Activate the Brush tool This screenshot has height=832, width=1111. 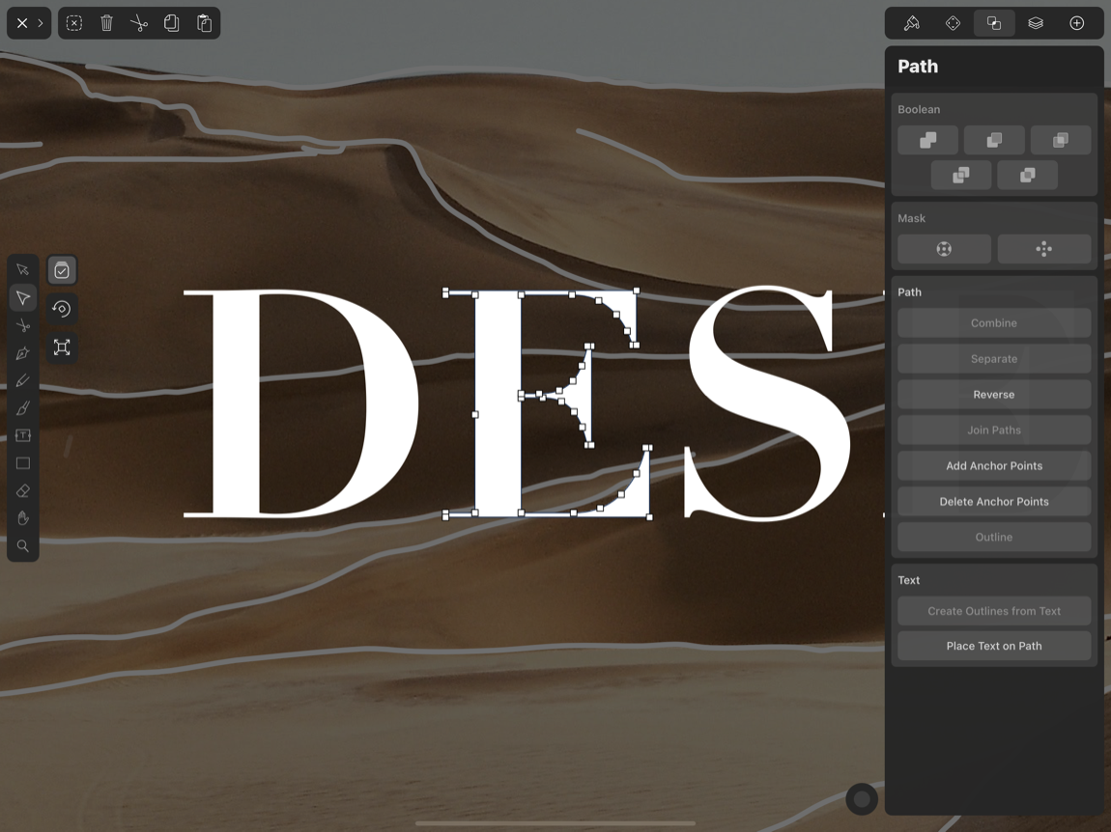pos(22,408)
